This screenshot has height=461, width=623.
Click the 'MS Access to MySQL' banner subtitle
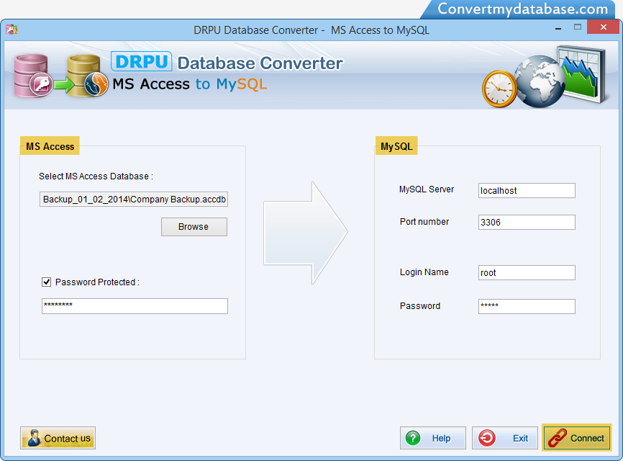(x=189, y=84)
